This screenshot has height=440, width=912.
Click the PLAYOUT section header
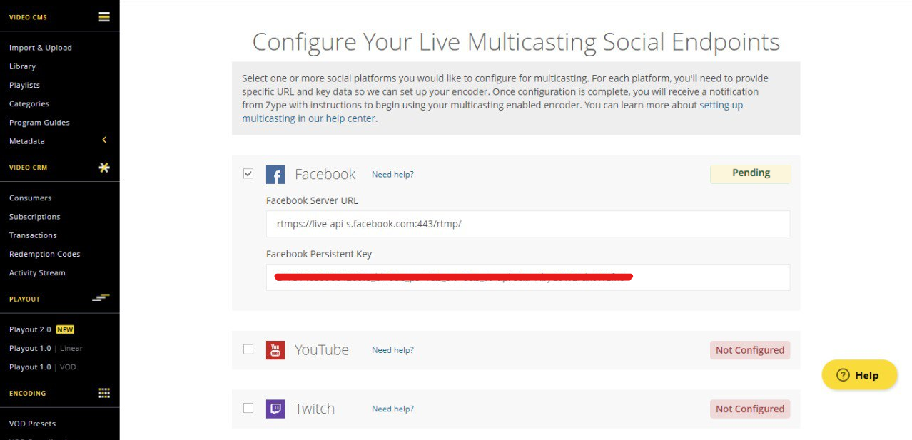click(24, 299)
